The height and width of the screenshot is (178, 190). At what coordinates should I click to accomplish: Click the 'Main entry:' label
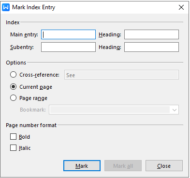tap(24, 34)
